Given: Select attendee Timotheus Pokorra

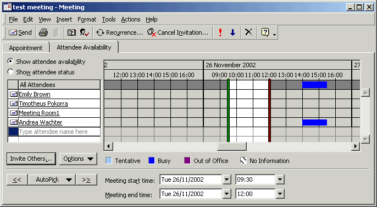Looking at the screenshot, I should [x=43, y=103].
